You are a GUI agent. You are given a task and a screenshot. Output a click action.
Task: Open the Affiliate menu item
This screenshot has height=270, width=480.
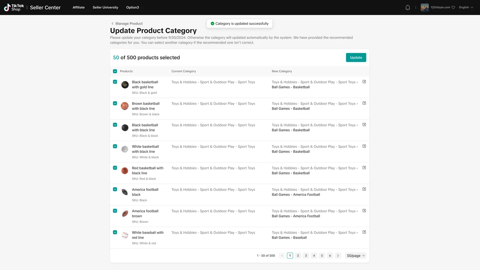tap(79, 7)
